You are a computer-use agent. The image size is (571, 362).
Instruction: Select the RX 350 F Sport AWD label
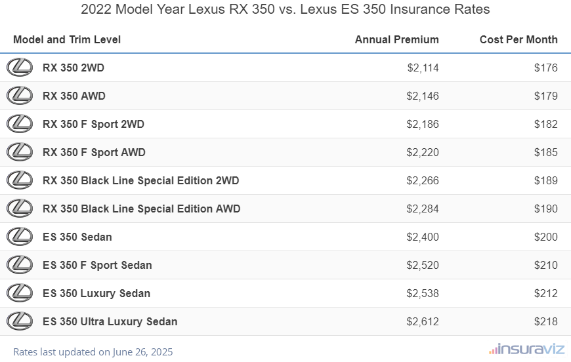pyautogui.click(x=94, y=152)
